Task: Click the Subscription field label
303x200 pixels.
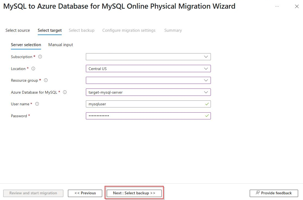Action: [21, 57]
